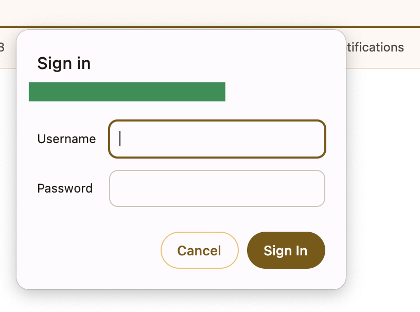The height and width of the screenshot is (312, 420).
Task: Click the Password label text
Action: click(65, 188)
